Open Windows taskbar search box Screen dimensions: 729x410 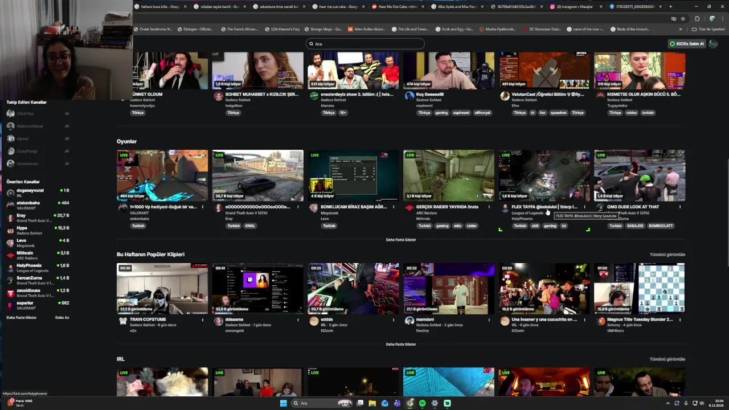click(322, 403)
